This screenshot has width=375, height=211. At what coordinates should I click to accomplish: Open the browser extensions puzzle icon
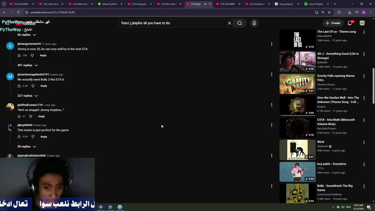339,12
